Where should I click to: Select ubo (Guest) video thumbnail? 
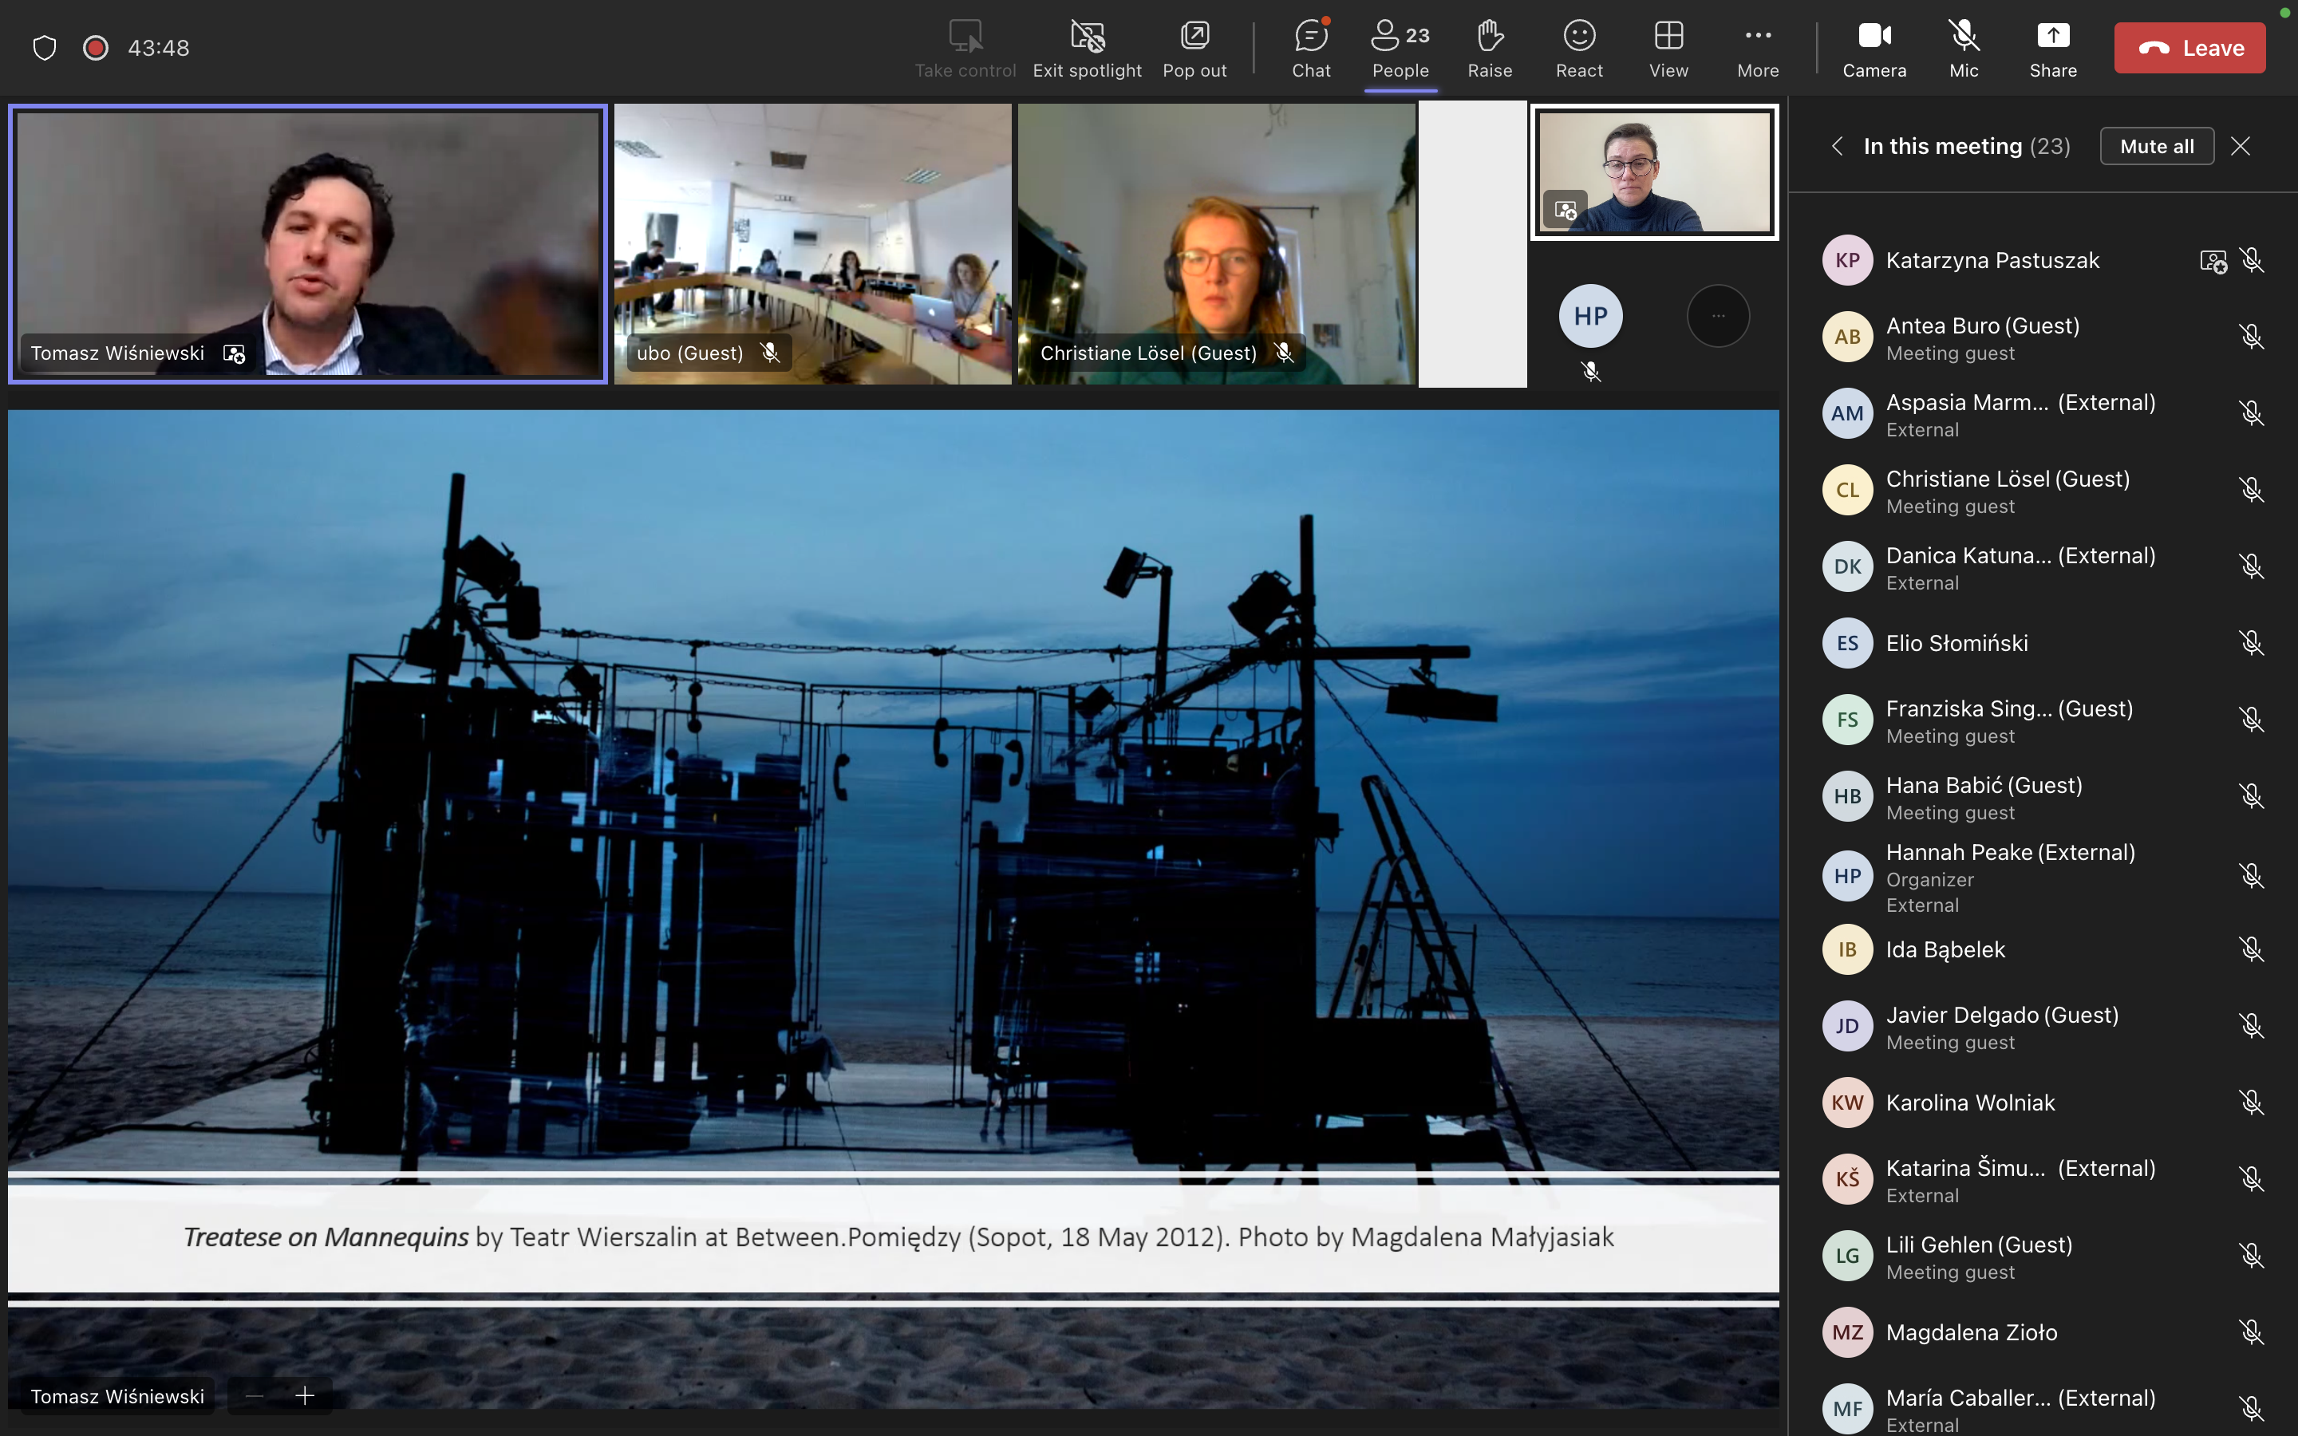(x=812, y=244)
